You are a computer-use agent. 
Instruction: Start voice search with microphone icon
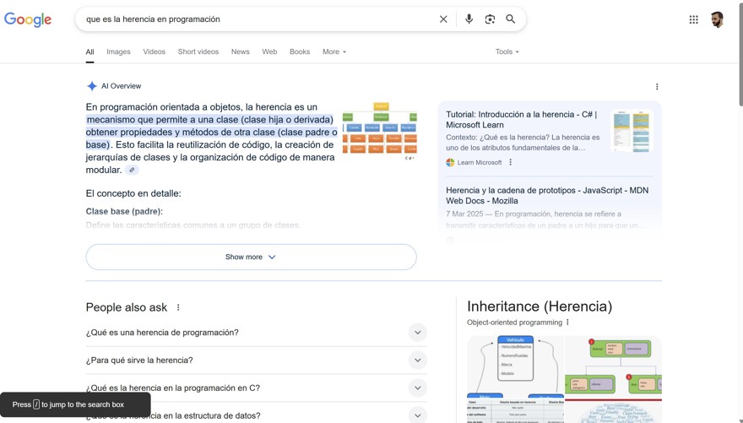[x=469, y=19]
